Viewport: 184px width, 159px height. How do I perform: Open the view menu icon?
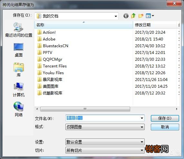[150, 16]
